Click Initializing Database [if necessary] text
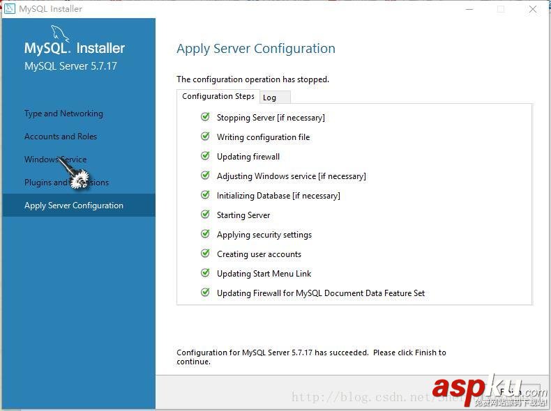This screenshot has height=411, width=551. 278,196
